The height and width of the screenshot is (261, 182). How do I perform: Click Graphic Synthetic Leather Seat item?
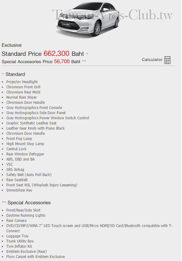32,123
